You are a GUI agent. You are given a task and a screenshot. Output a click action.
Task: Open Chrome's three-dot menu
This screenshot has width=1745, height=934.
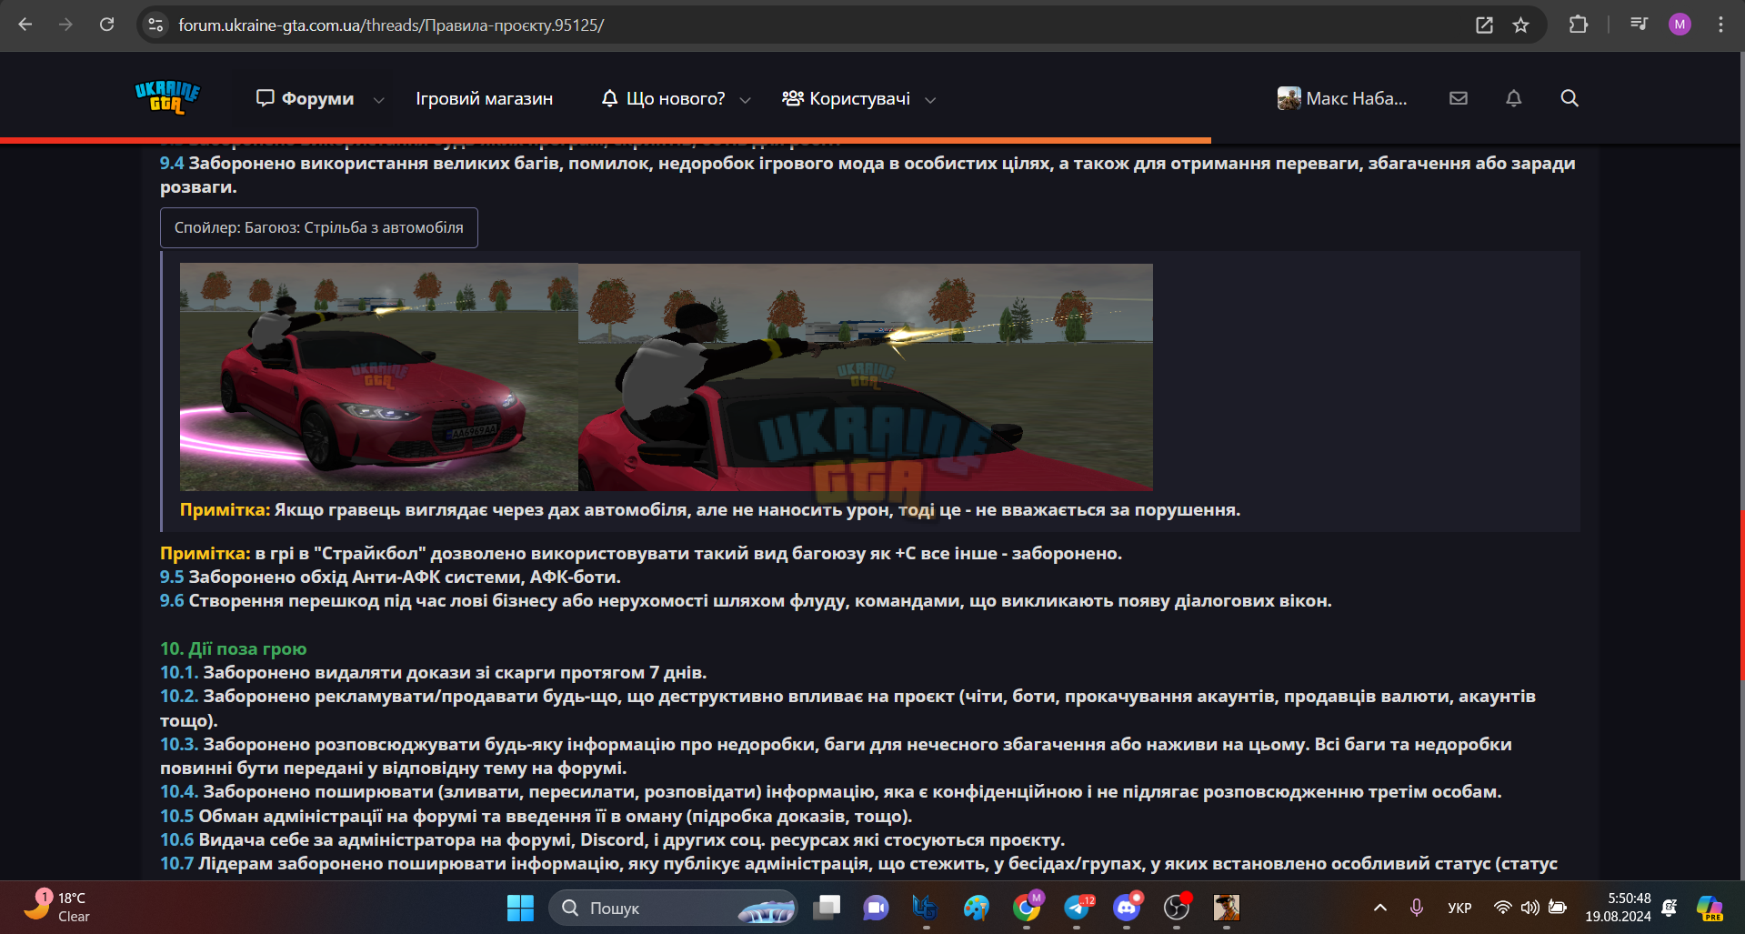tap(1720, 25)
